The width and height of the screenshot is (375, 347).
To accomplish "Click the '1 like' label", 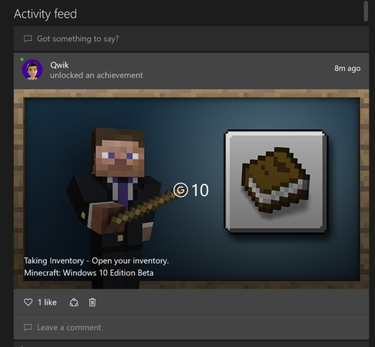I will [47, 302].
